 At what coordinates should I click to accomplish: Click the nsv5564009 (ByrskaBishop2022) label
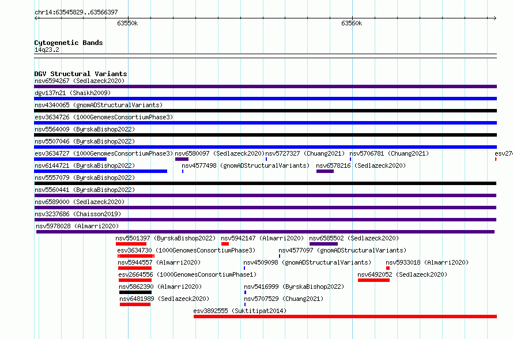click(x=85, y=129)
